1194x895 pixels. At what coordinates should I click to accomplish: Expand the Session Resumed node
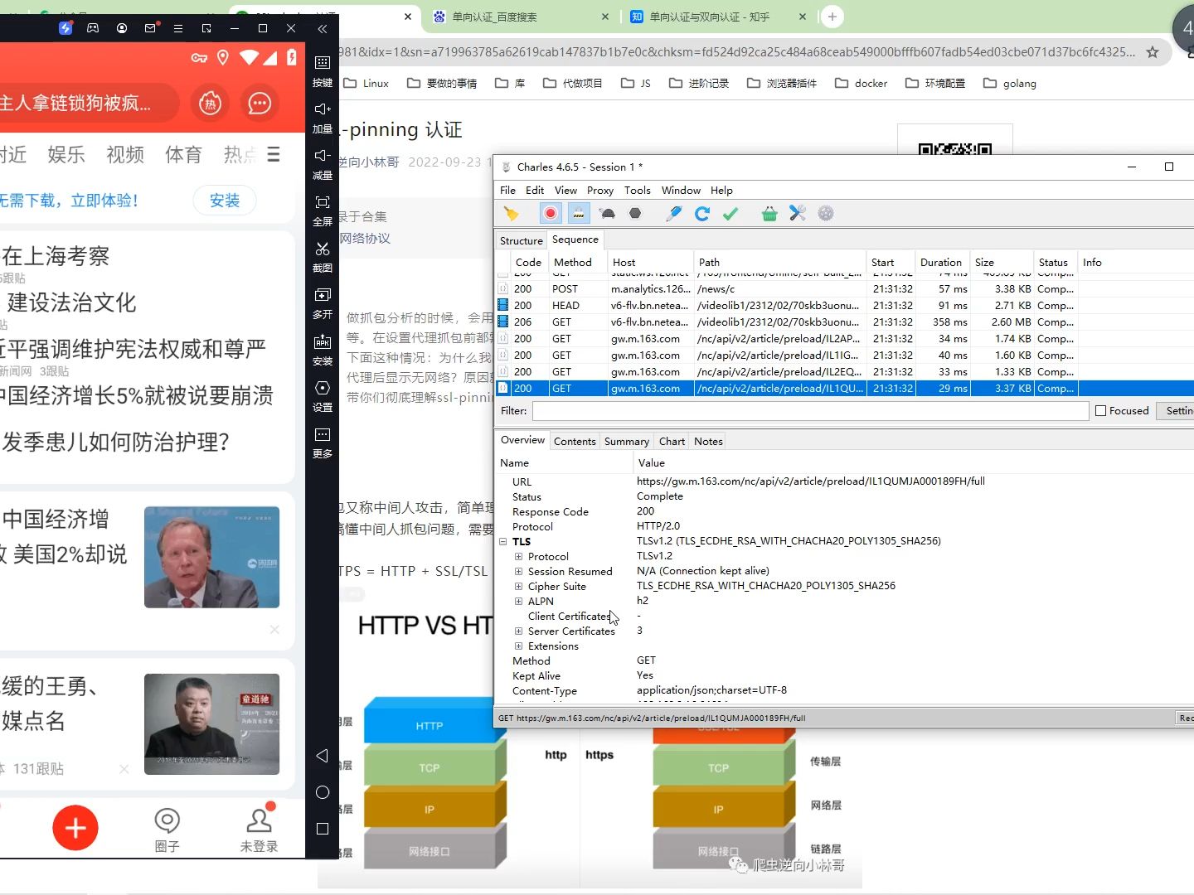pyautogui.click(x=518, y=572)
